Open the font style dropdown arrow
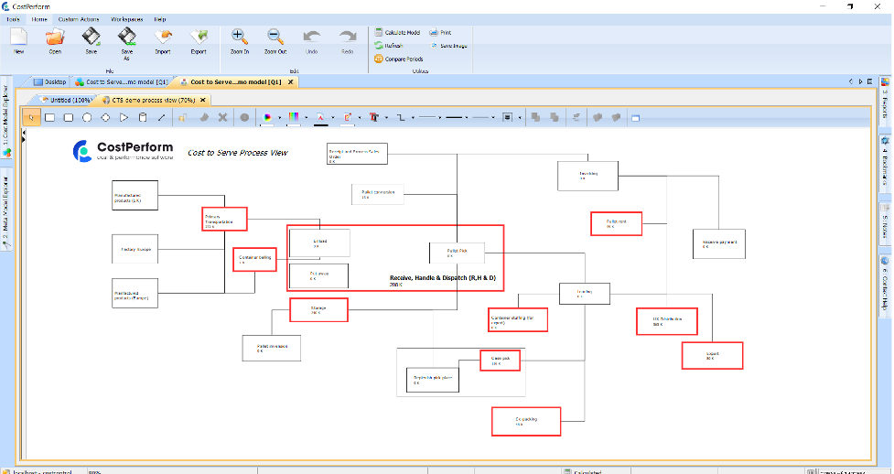This screenshot has width=894, height=474. click(x=386, y=117)
